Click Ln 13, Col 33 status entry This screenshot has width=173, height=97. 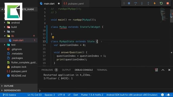(x=35, y=95)
